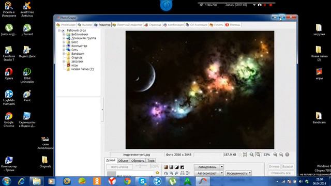Click the original-size magnifier icon
Screen dimensions: 331x186
click(252, 154)
